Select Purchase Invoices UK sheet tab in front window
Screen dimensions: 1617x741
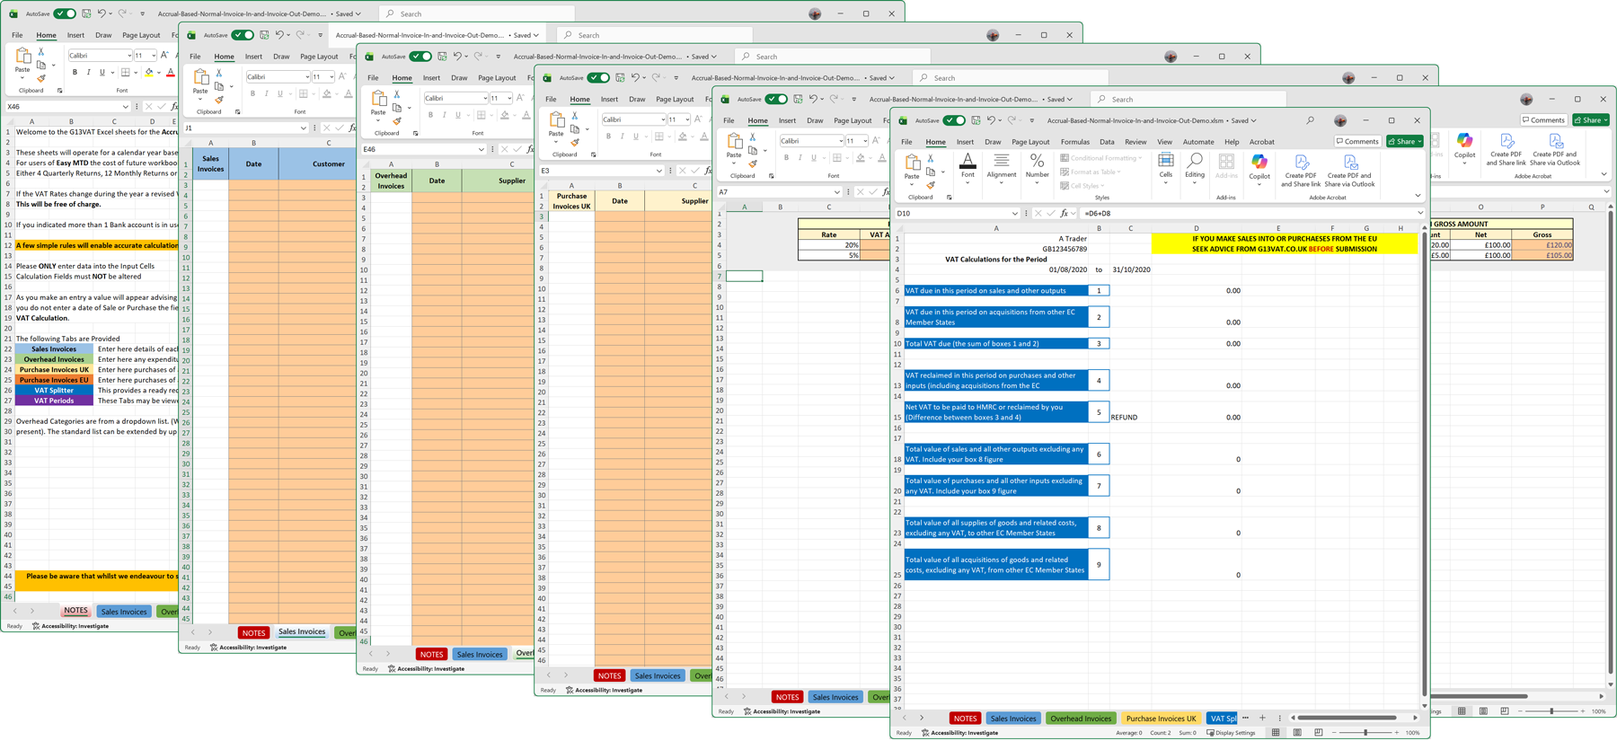(1161, 719)
